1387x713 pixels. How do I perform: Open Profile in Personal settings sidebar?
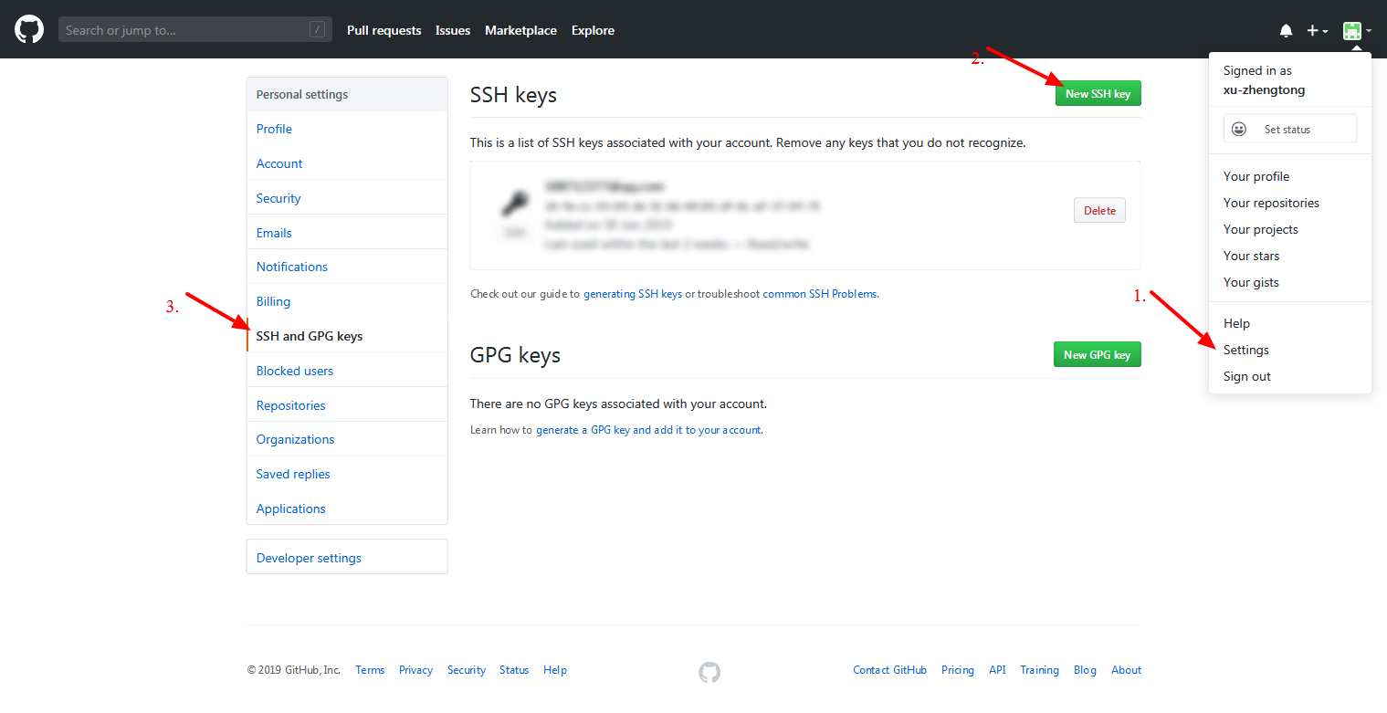tap(347, 129)
